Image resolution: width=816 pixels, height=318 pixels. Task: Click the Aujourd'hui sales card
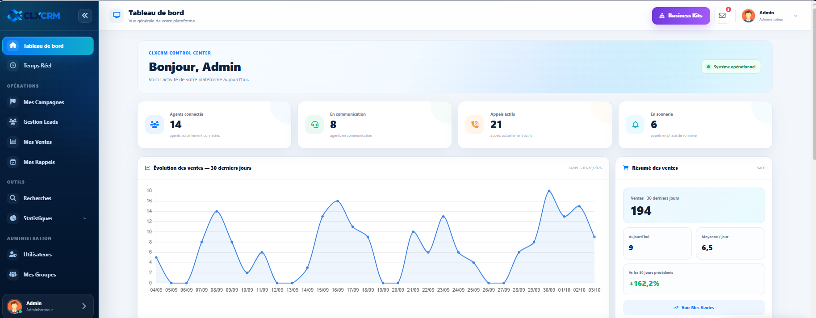657,243
